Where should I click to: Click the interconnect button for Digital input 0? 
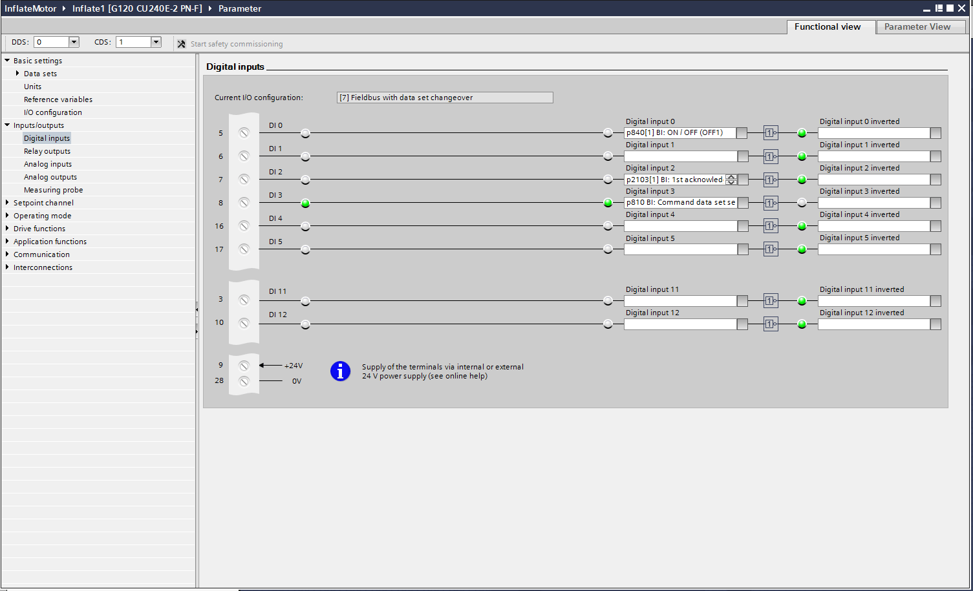(742, 133)
